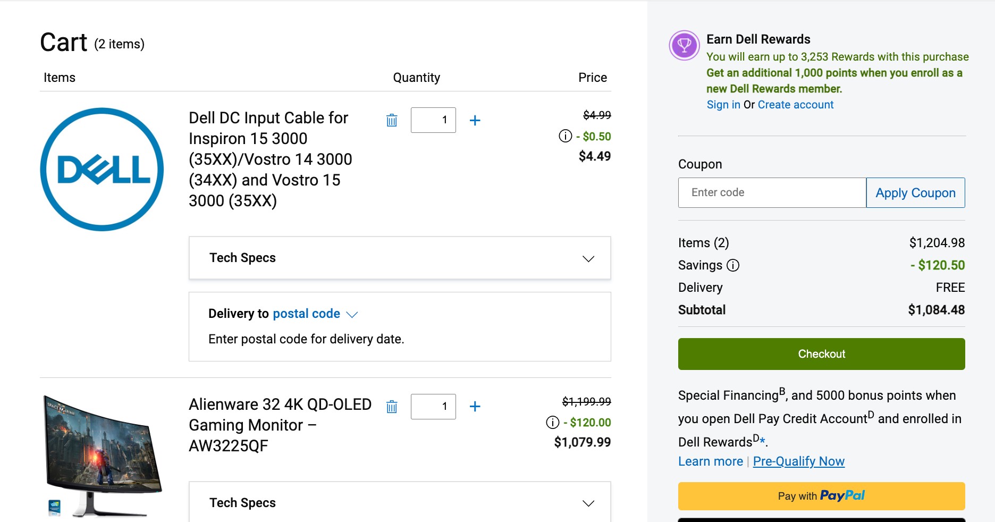Add one more Alienware monitor with plus

475,407
